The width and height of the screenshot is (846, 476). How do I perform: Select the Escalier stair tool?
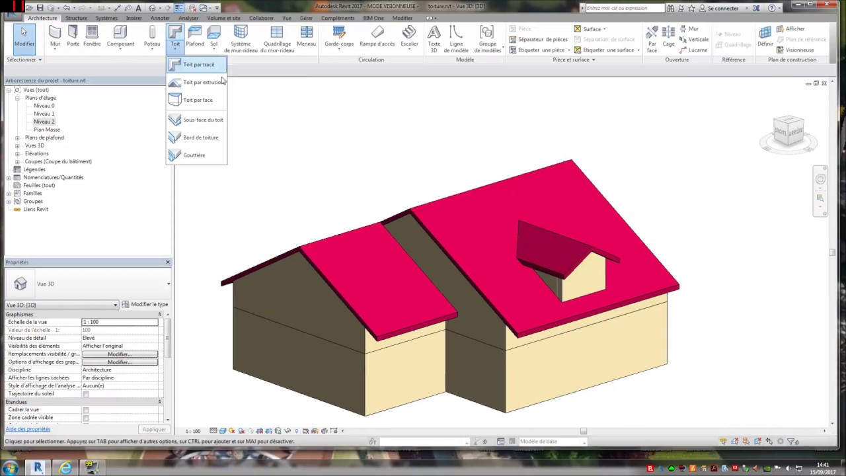pos(409,37)
